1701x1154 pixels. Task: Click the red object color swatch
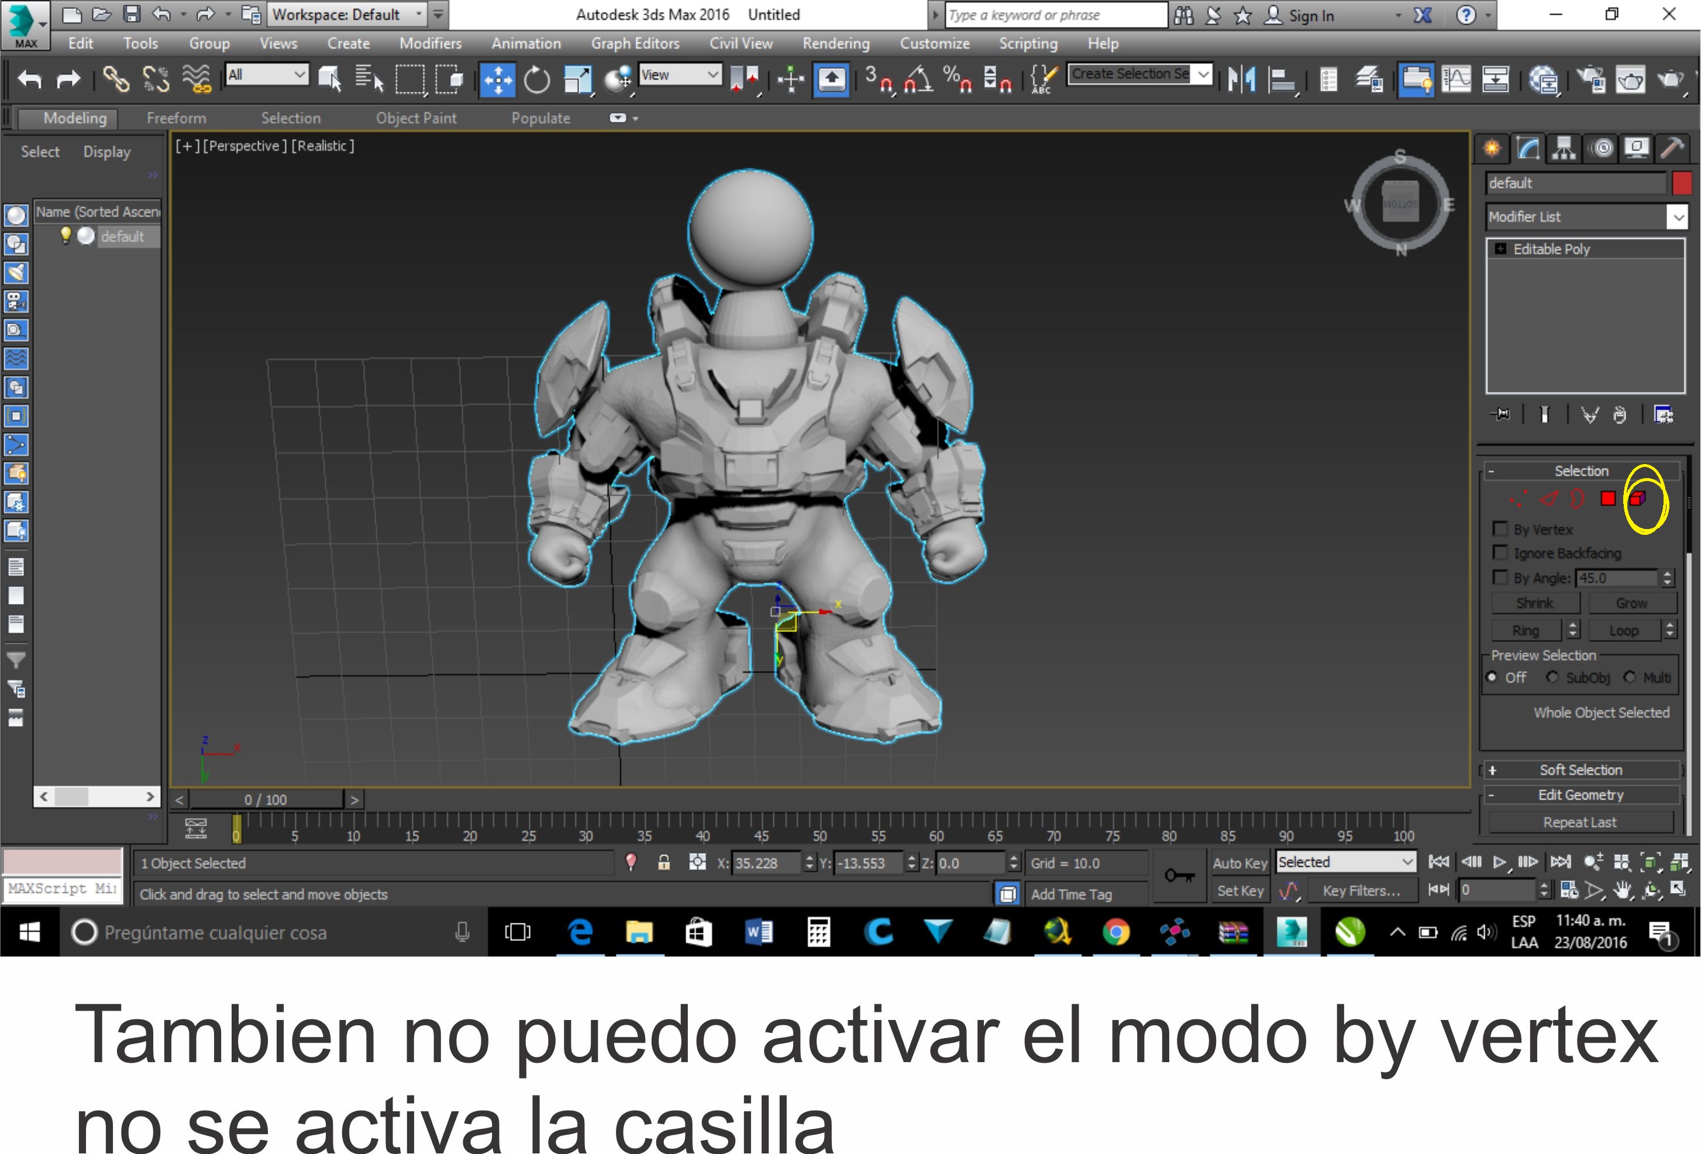(1681, 183)
